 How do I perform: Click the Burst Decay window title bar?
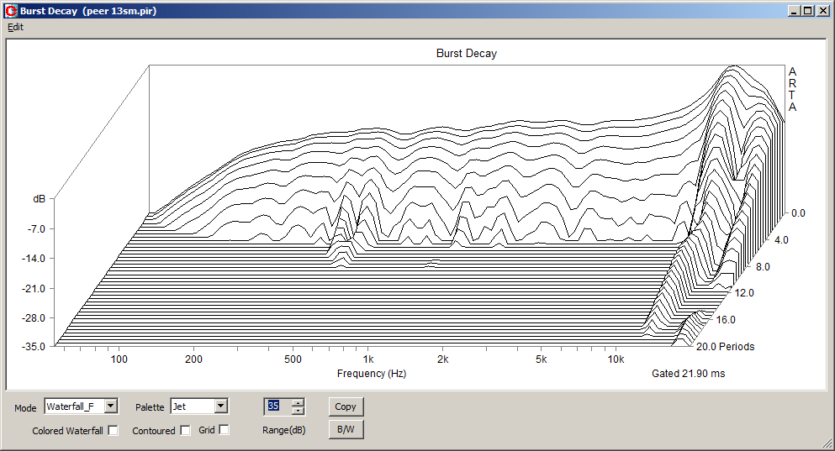pos(420,11)
